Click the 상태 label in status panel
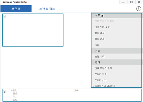Image resolution: width=143 pixels, height=102 pixels. [x=76, y=90]
